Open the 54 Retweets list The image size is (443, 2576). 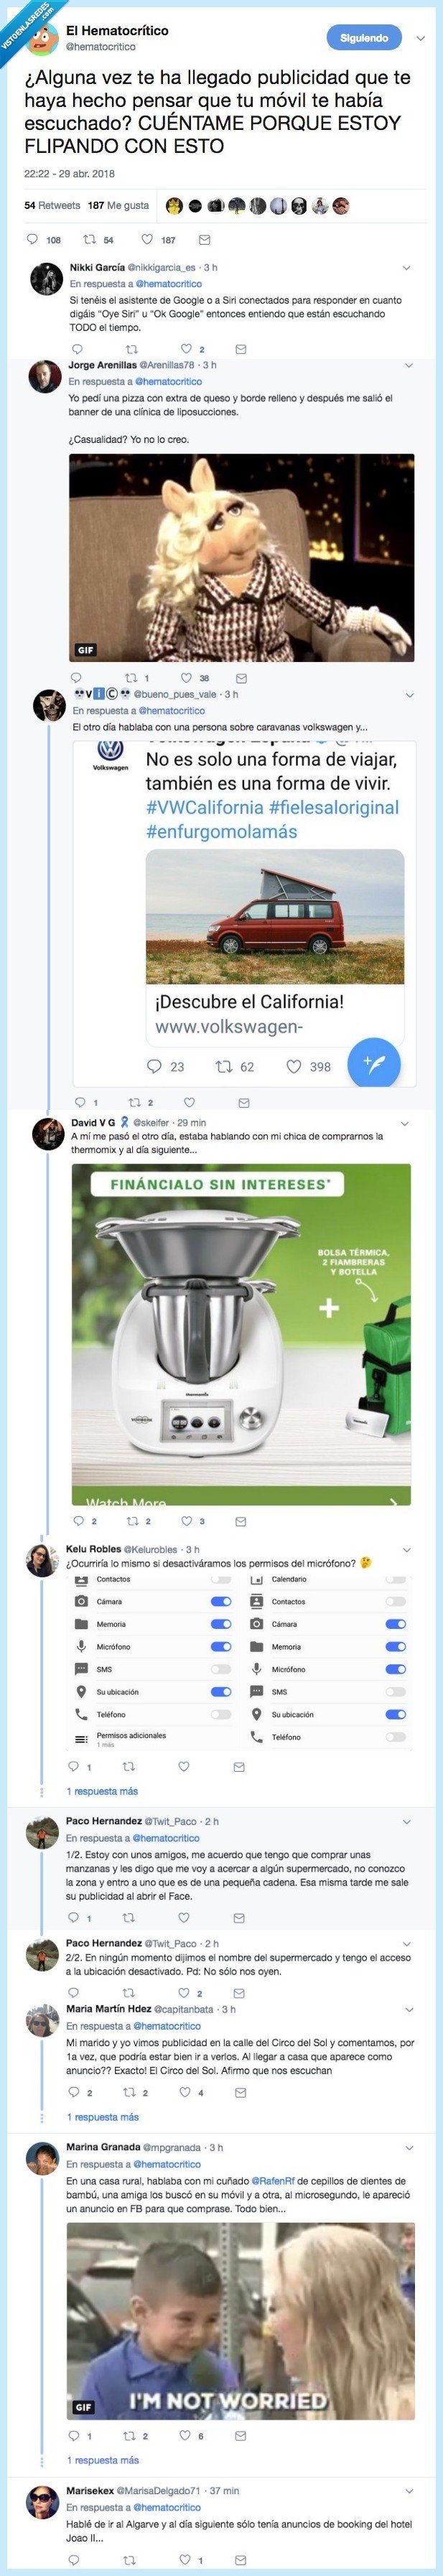52,205
